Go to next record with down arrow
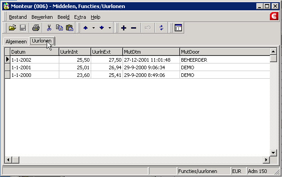The image size is (282, 177). click(x=102, y=28)
